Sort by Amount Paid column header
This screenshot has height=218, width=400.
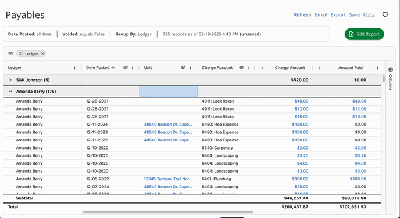pos(350,67)
